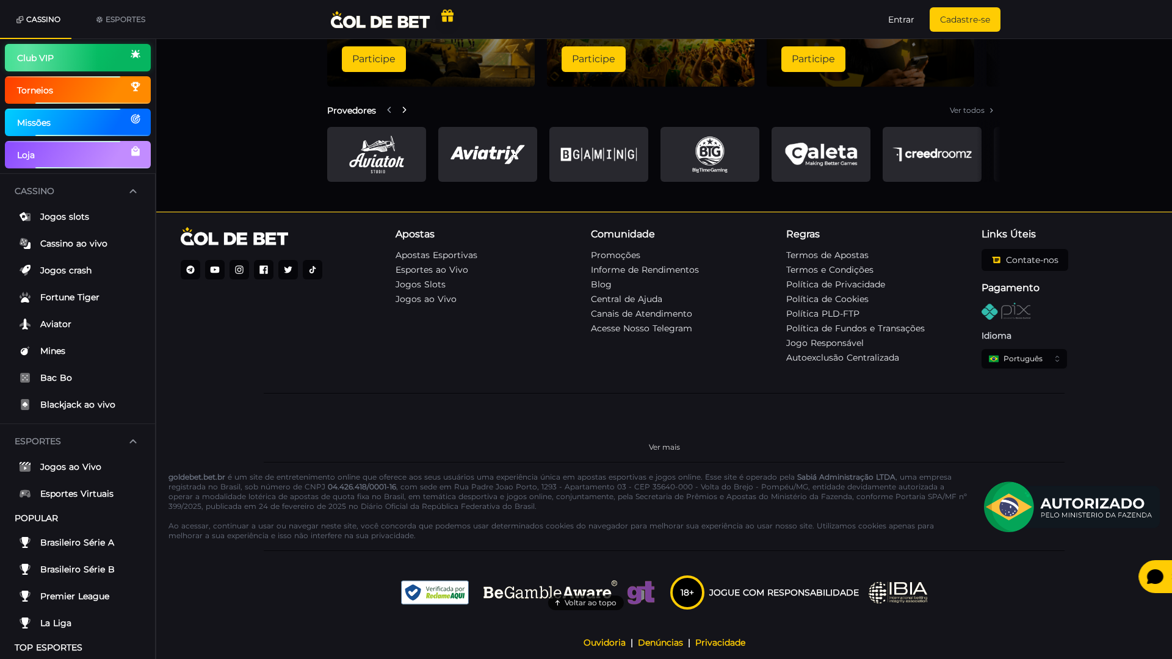1172x659 pixels.
Task: Open the Privacidade link at bottom
Action: coord(720,643)
